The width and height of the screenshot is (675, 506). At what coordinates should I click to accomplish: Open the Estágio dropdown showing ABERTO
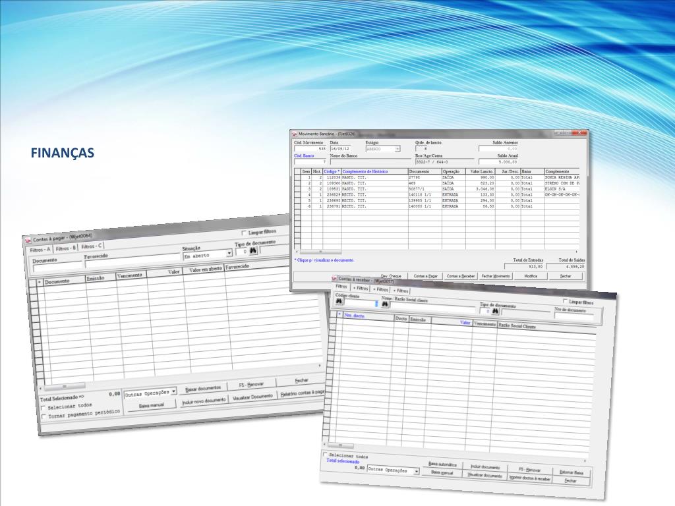397,149
